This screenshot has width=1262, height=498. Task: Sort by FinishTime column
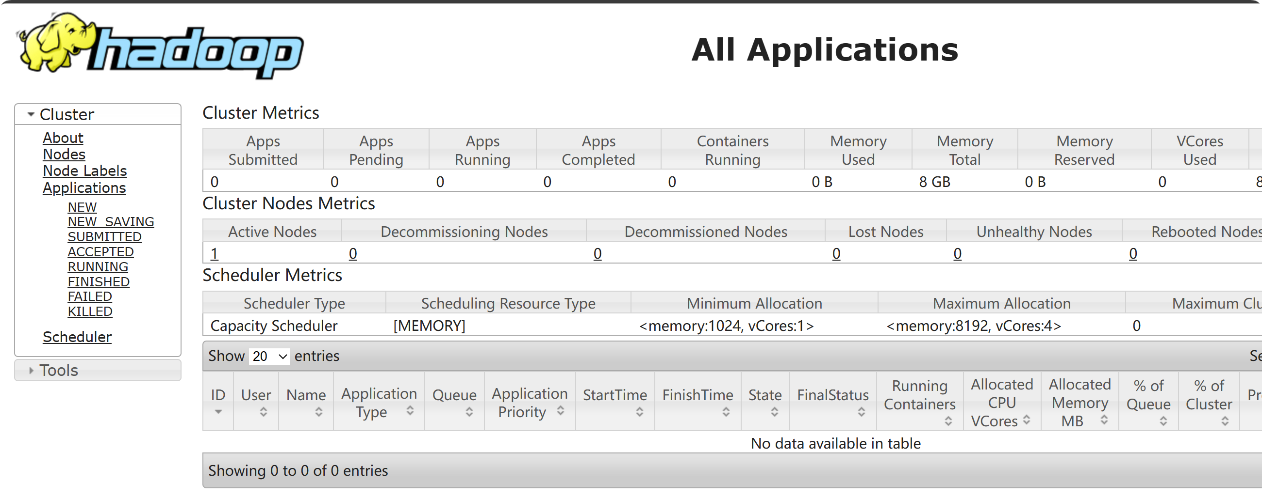pos(697,402)
